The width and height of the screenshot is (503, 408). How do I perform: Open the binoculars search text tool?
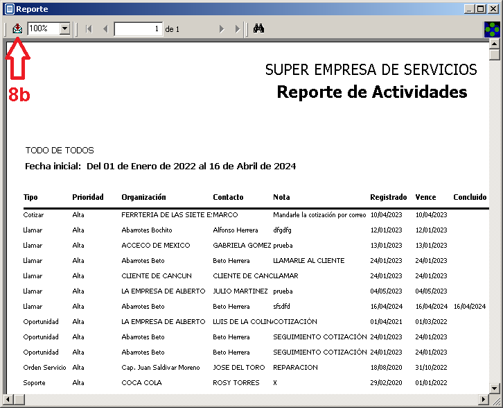pyautogui.click(x=258, y=28)
